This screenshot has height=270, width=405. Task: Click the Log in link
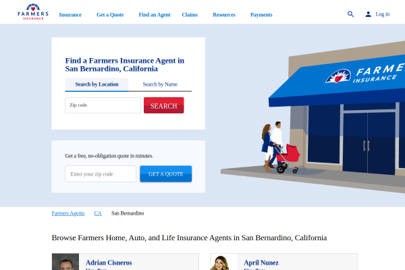(x=383, y=14)
